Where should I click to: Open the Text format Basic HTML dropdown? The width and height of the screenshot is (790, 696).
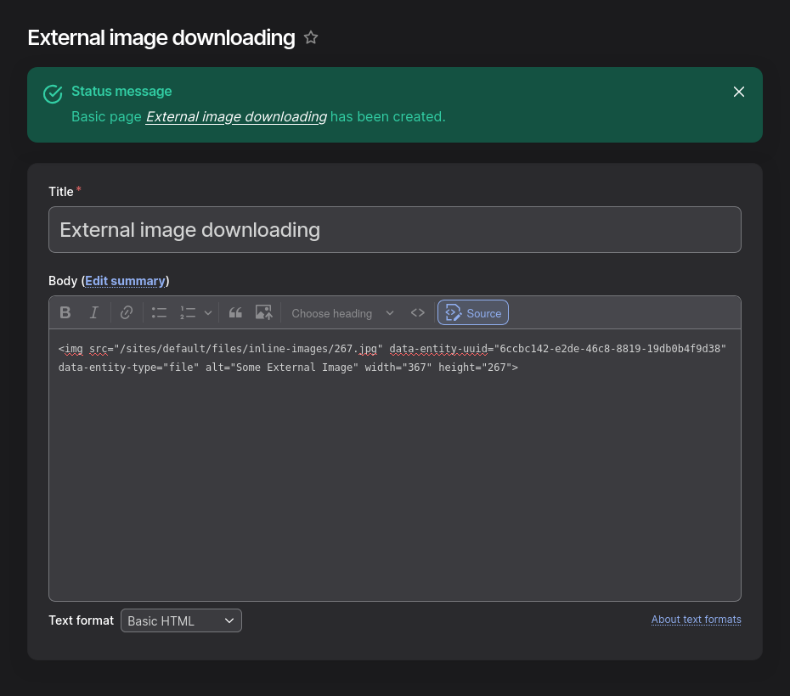(181, 620)
